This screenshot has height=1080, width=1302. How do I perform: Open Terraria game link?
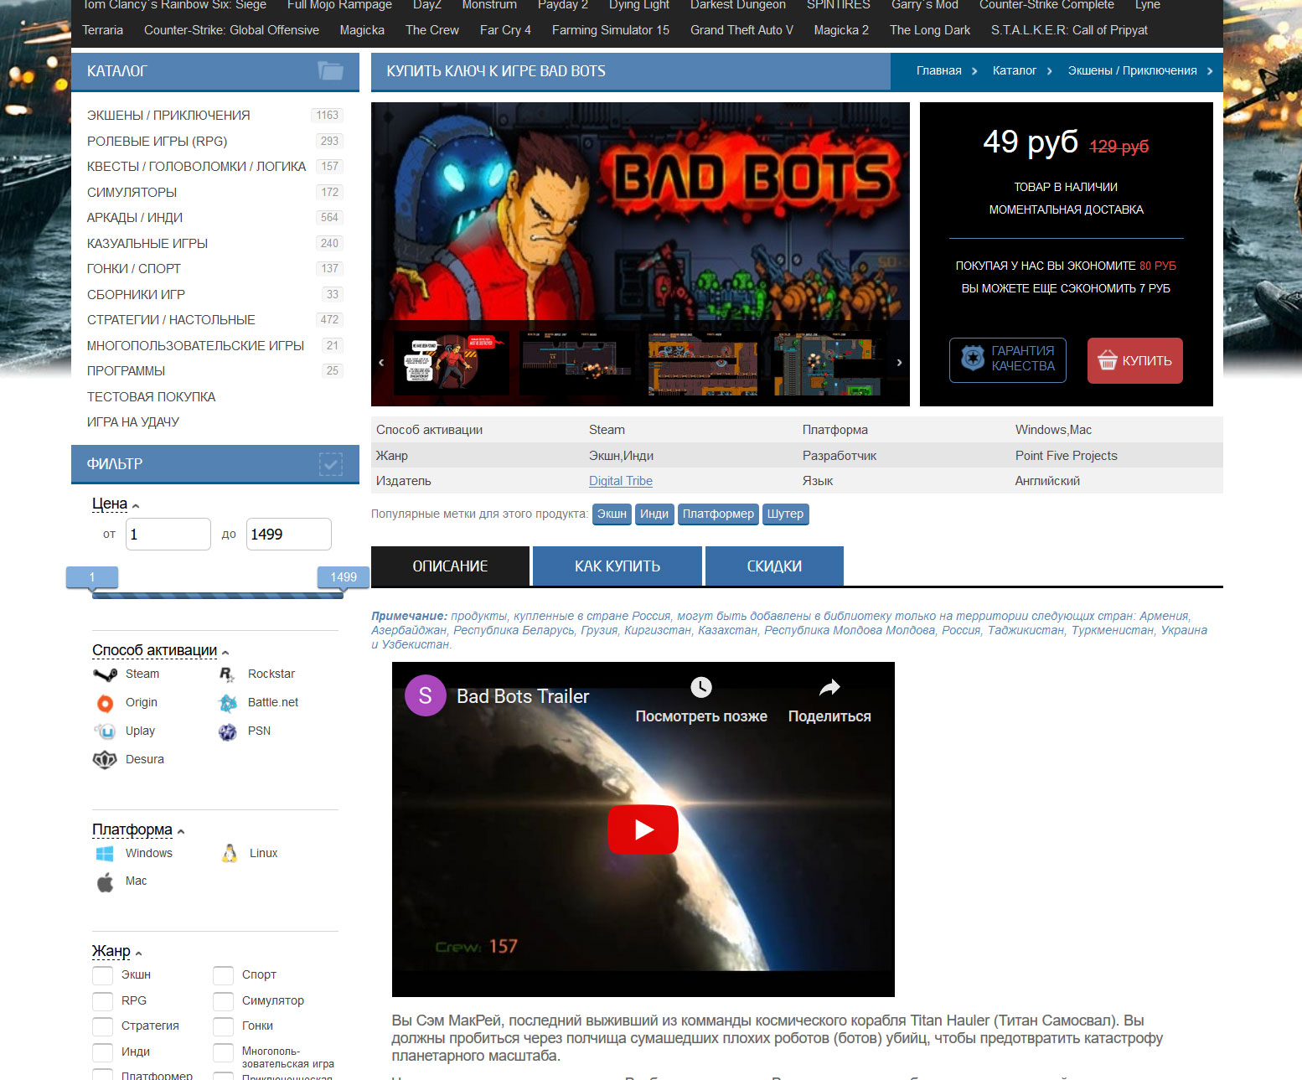pos(103,30)
